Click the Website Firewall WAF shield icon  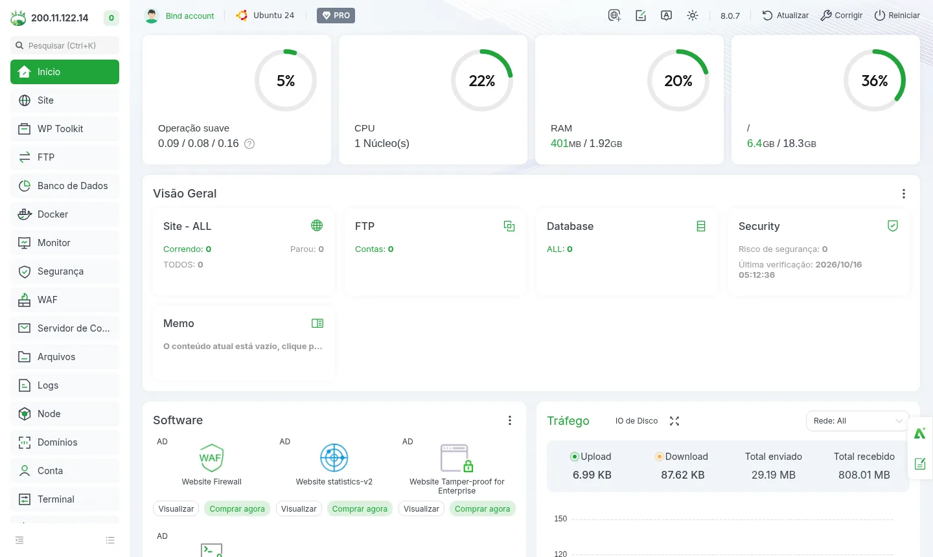click(x=212, y=458)
